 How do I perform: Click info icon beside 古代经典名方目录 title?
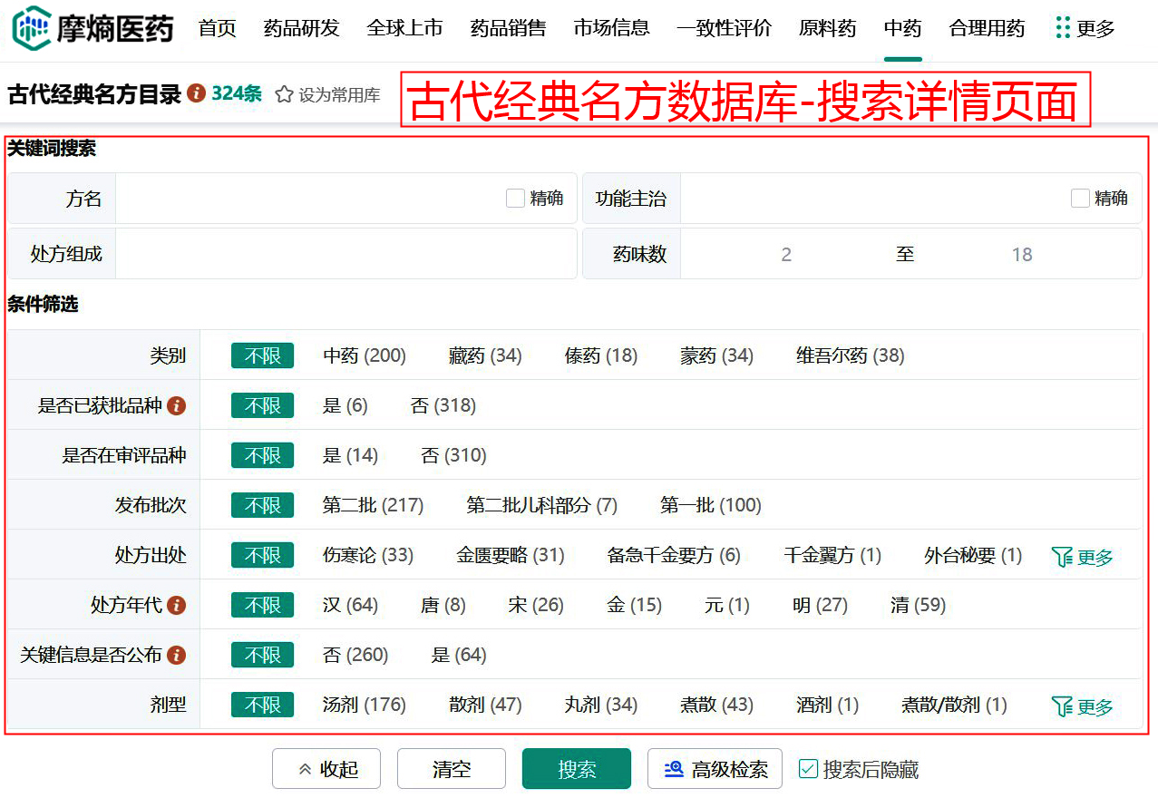pyautogui.click(x=196, y=93)
